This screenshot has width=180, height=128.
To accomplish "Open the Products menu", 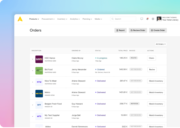I will click(34, 19).
